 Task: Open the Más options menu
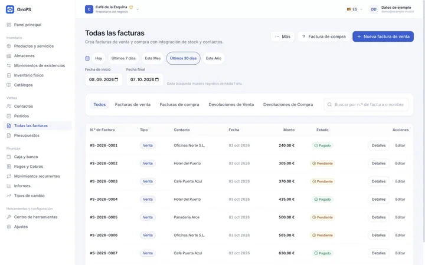tap(282, 37)
